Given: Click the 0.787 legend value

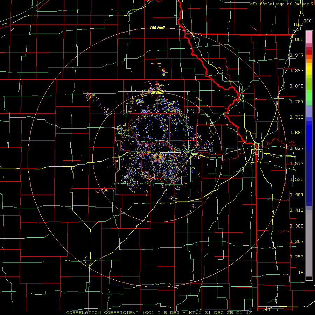Looking at the screenshot, I should pyautogui.click(x=296, y=101).
